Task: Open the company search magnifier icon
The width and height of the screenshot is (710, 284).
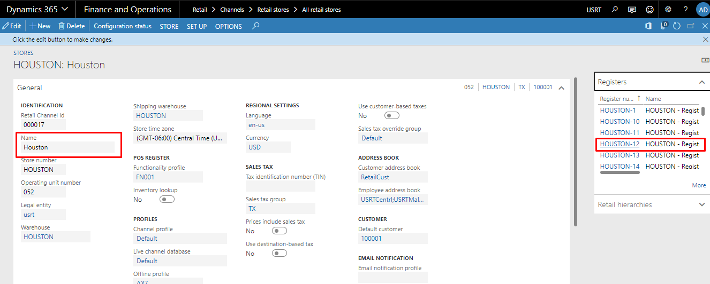Action: (615, 10)
